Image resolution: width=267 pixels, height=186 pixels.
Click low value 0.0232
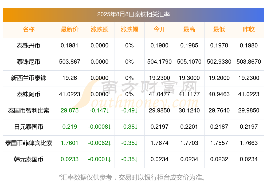coord(219,159)
